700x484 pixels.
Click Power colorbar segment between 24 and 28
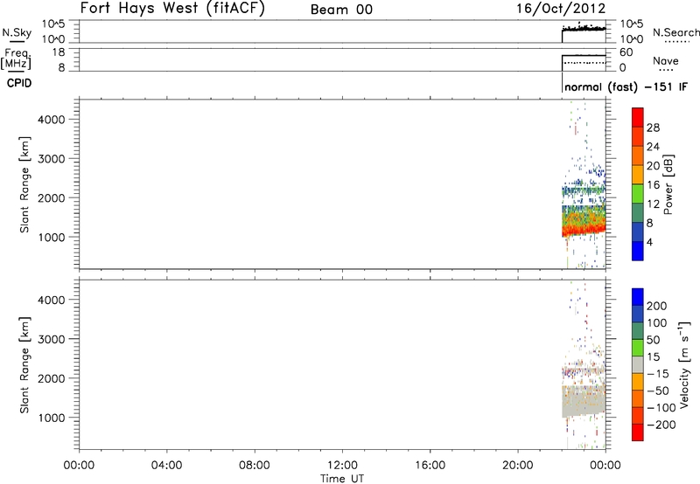(x=638, y=137)
